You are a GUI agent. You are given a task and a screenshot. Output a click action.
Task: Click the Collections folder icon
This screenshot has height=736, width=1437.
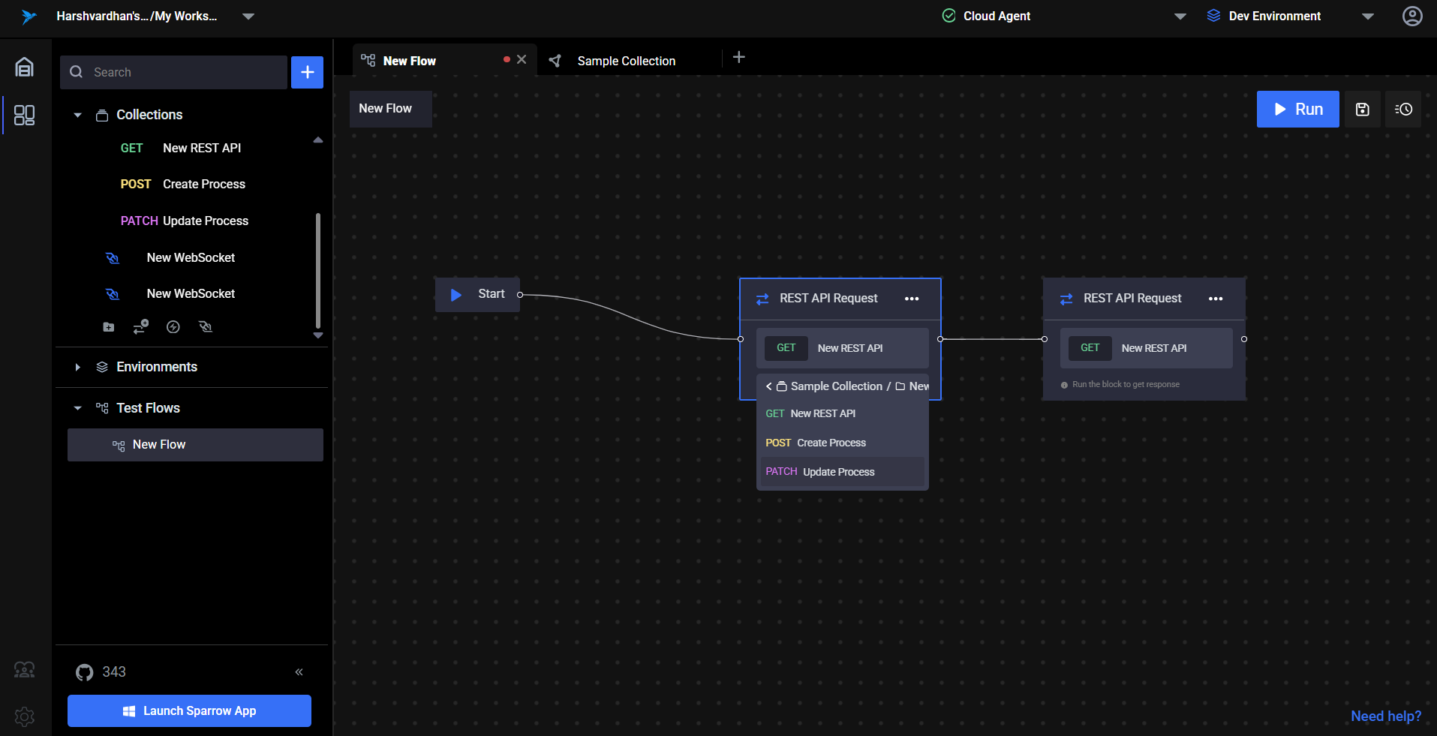102,115
